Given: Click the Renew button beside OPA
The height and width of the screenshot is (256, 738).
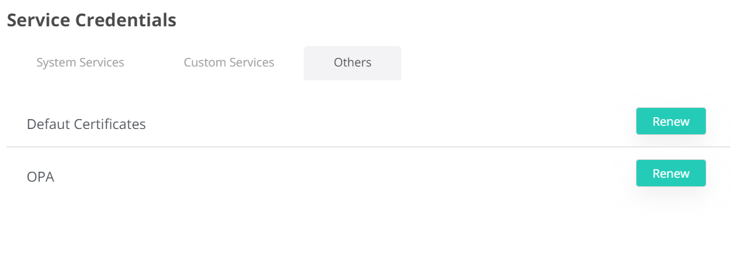Looking at the screenshot, I should pos(671,173).
